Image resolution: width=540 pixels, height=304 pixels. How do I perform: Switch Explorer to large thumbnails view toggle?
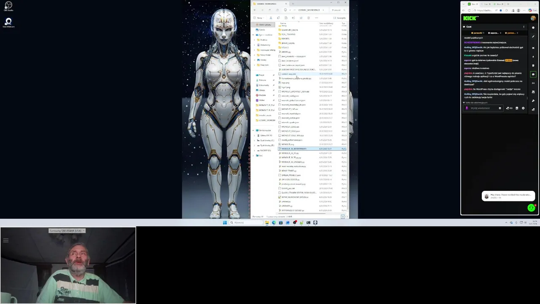click(x=347, y=217)
